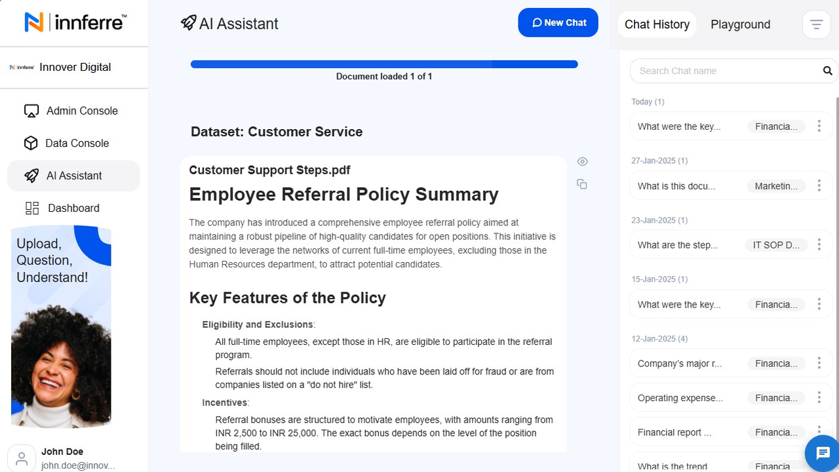
Task: Toggle document preview with the eye icon
Action: [x=582, y=161]
